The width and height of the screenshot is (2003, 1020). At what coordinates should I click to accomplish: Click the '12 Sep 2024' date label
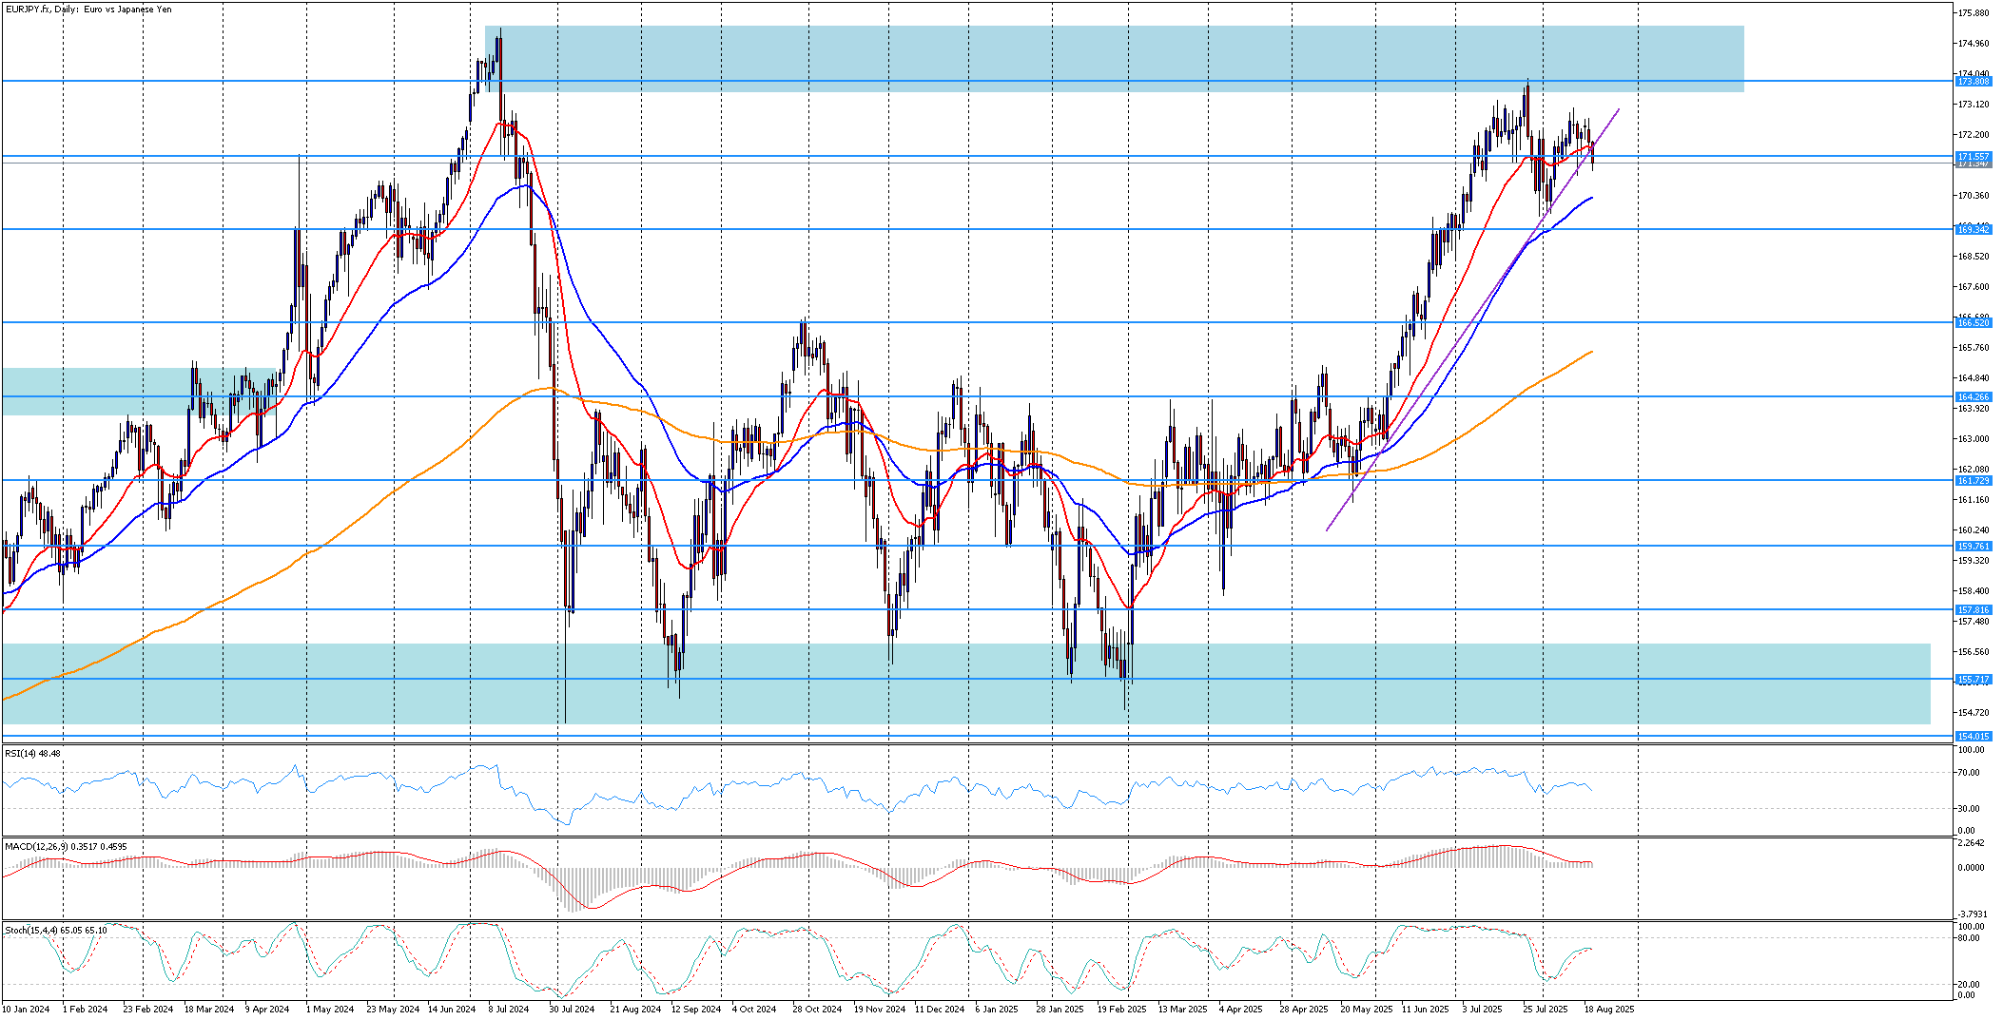(x=695, y=1010)
